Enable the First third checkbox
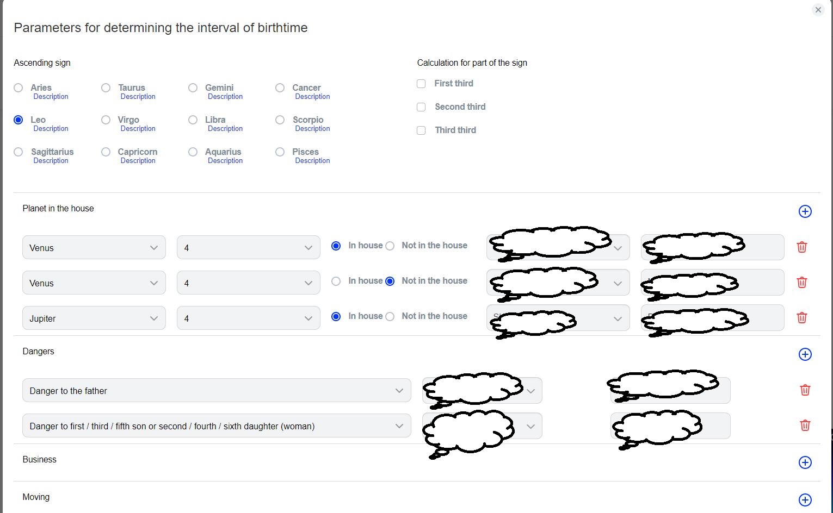 pos(421,84)
